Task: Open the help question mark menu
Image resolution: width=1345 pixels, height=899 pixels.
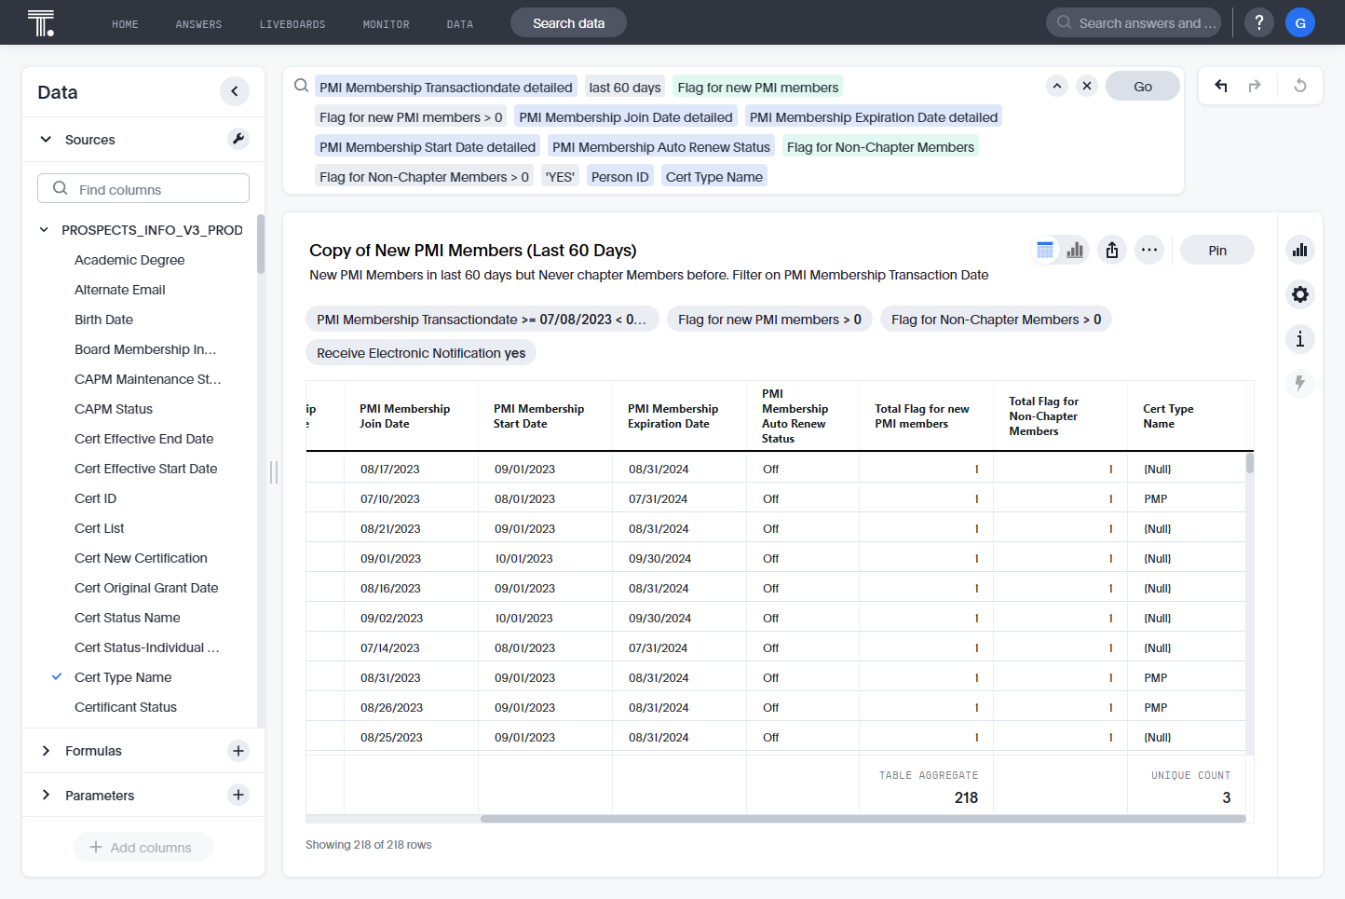Action: coord(1259,22)
